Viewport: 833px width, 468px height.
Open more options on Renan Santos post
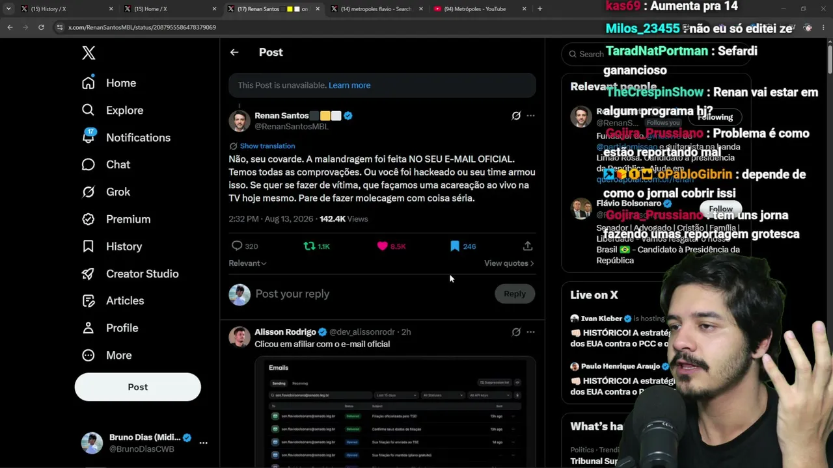pos(530,116)
